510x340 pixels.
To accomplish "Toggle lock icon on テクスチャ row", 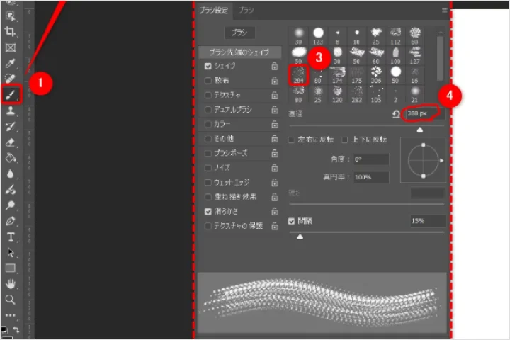I will pos(275,95).
